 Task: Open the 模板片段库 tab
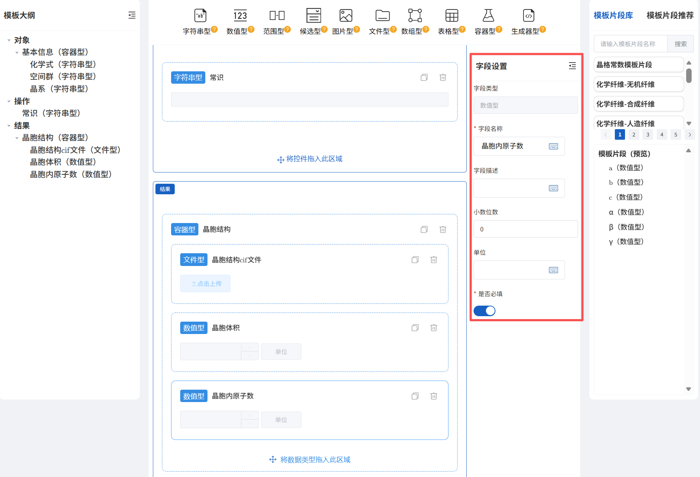tap(613, 15)
